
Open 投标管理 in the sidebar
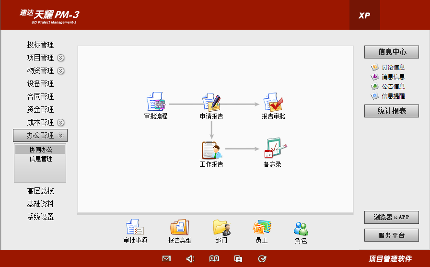[x=40, y=45]
